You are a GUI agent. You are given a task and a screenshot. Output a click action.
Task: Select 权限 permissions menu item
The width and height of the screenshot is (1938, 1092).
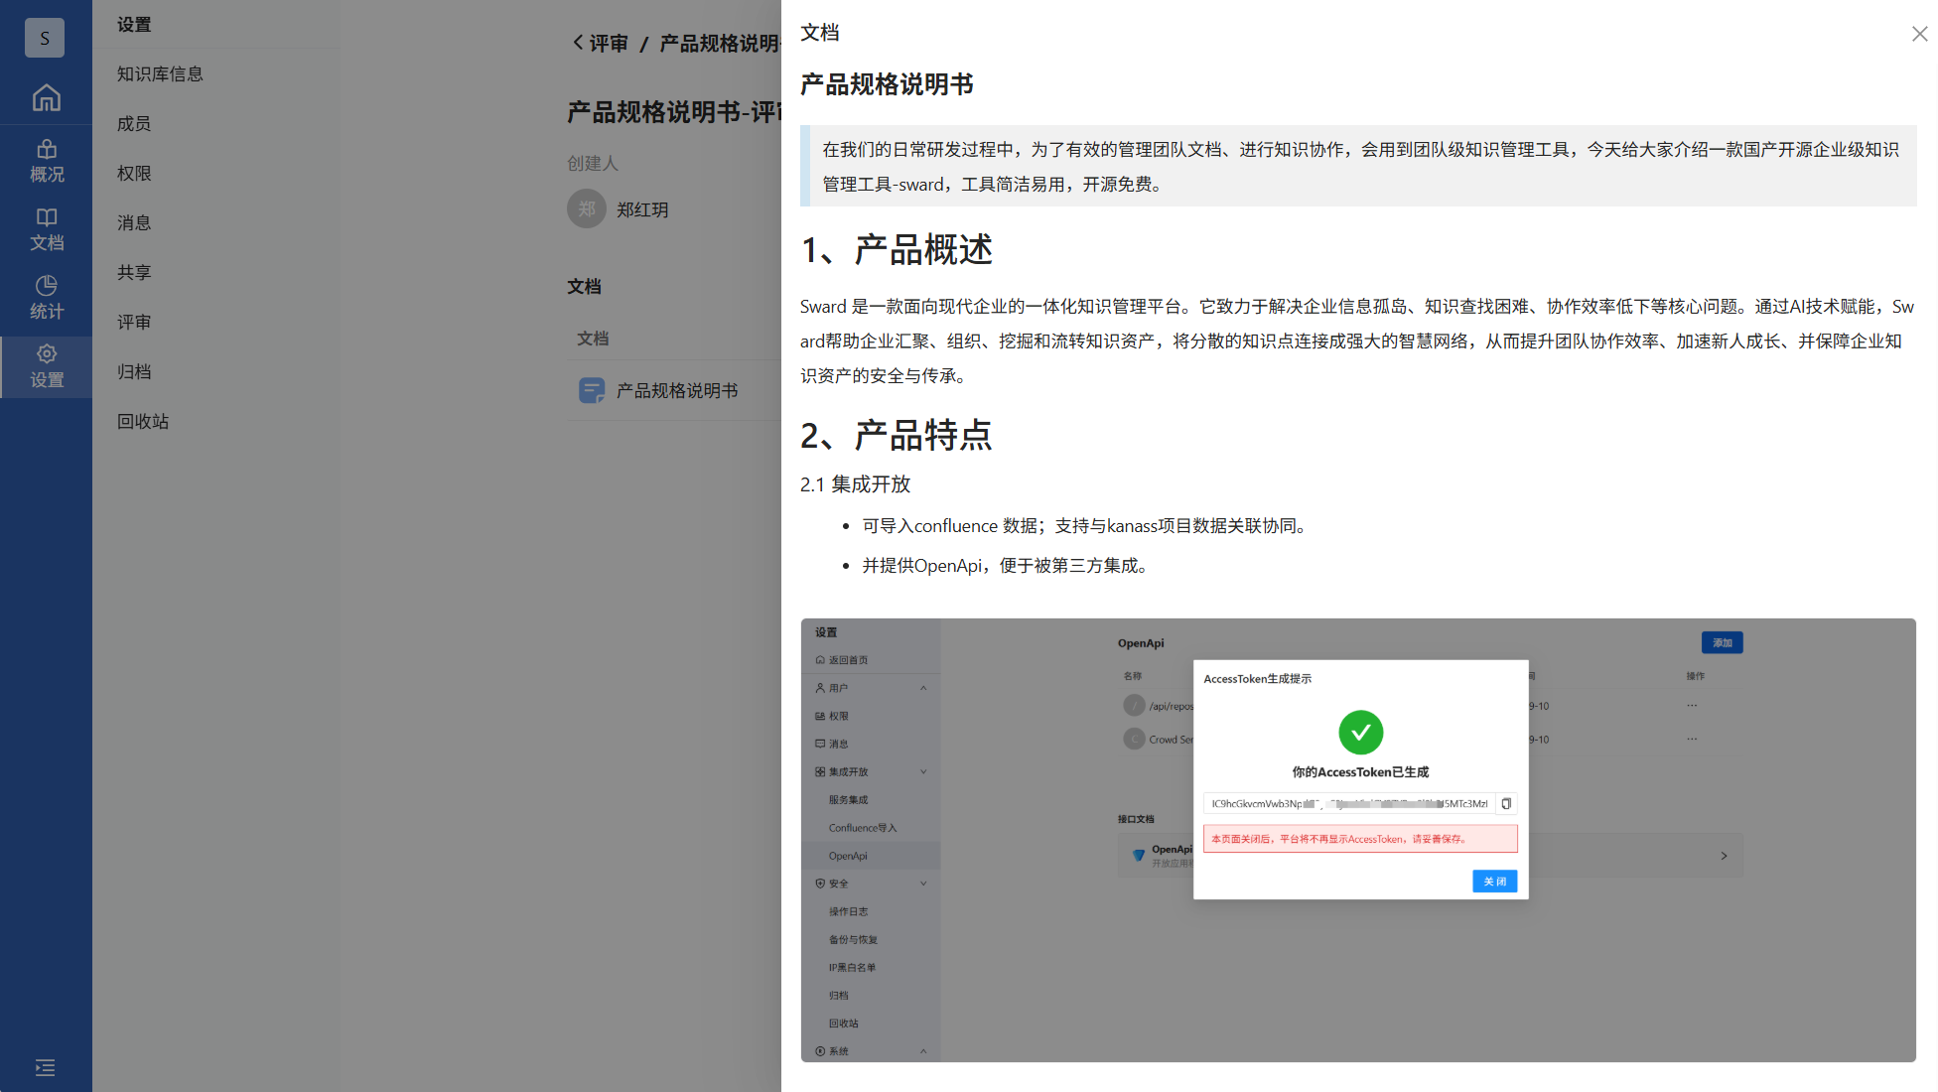pos(134,173)
